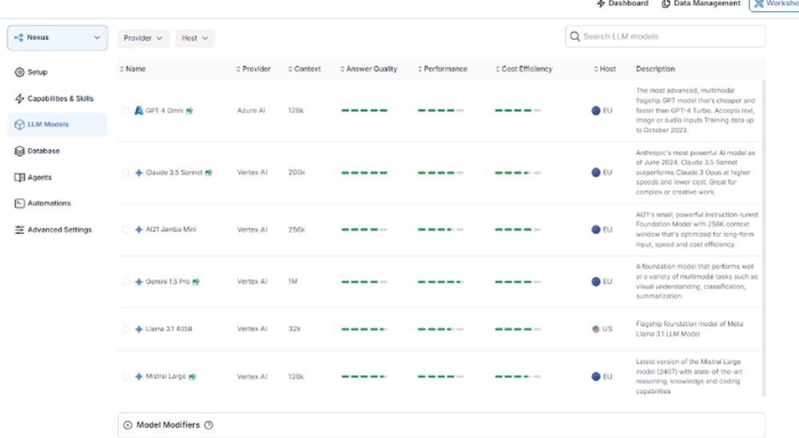Open Advanced Settings in the sidebar
Image resolution: width=799 pixels, height=438 pixels.
pyautogui.click(x=57, y=230)
